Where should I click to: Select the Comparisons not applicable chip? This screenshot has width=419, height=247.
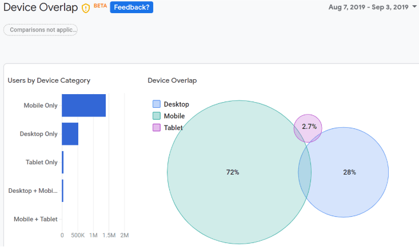click(41, 30)
